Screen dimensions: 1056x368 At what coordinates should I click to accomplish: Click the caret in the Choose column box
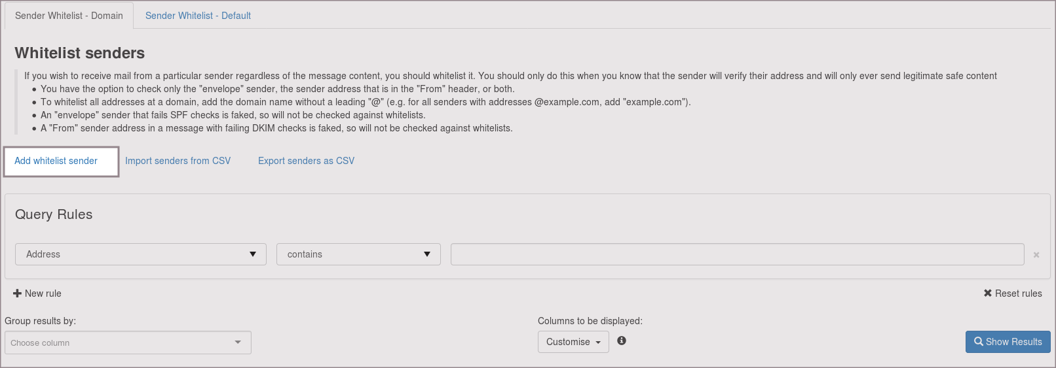pos(238,343)
